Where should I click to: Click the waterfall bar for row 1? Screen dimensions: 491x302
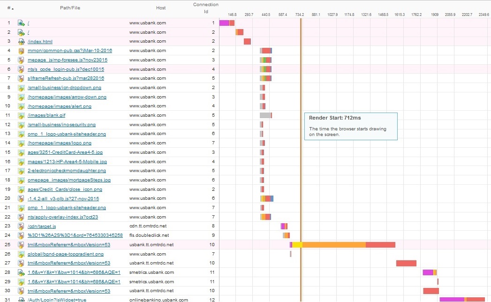227,23
